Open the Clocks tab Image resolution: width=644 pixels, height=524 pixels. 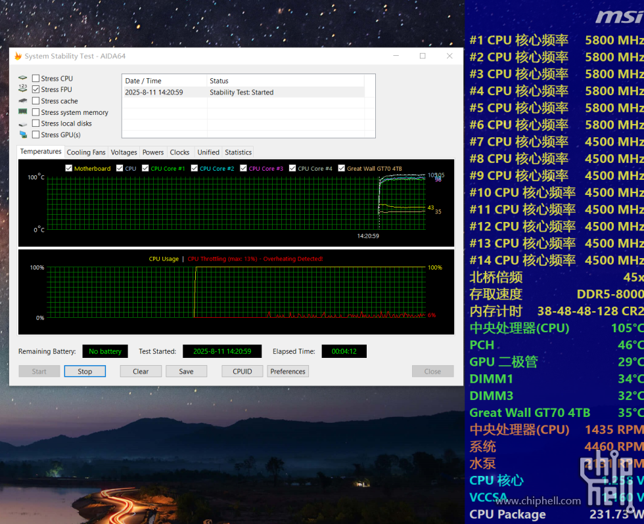(179, 152)
